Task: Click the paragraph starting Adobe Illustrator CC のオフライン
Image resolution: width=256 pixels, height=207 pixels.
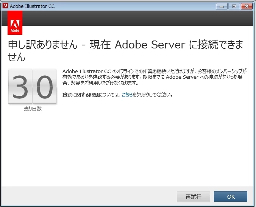Action: coord(155,77)
